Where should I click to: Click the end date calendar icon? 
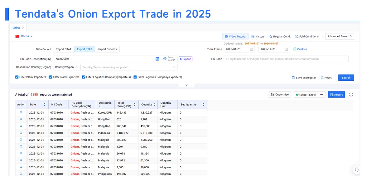(286, 49)
